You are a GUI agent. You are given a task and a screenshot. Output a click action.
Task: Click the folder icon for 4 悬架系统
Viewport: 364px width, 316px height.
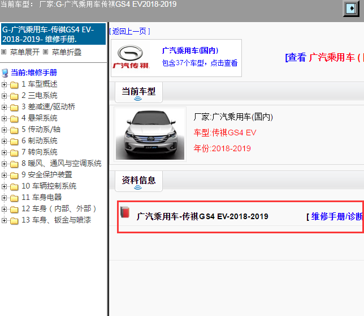(x=14, y=118)
